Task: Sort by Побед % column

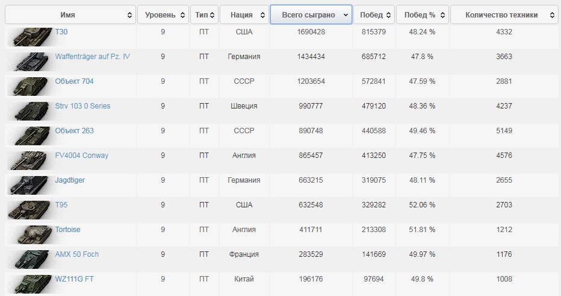Action: pyautogui.click(x=422, y=14)
